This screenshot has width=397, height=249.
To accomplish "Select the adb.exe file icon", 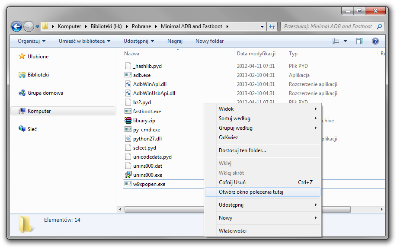I will tap(128, 75).
